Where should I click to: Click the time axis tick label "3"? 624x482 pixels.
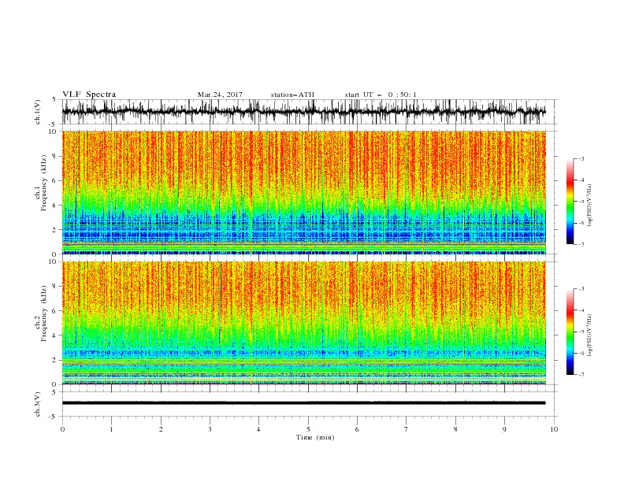pos(210,429)
